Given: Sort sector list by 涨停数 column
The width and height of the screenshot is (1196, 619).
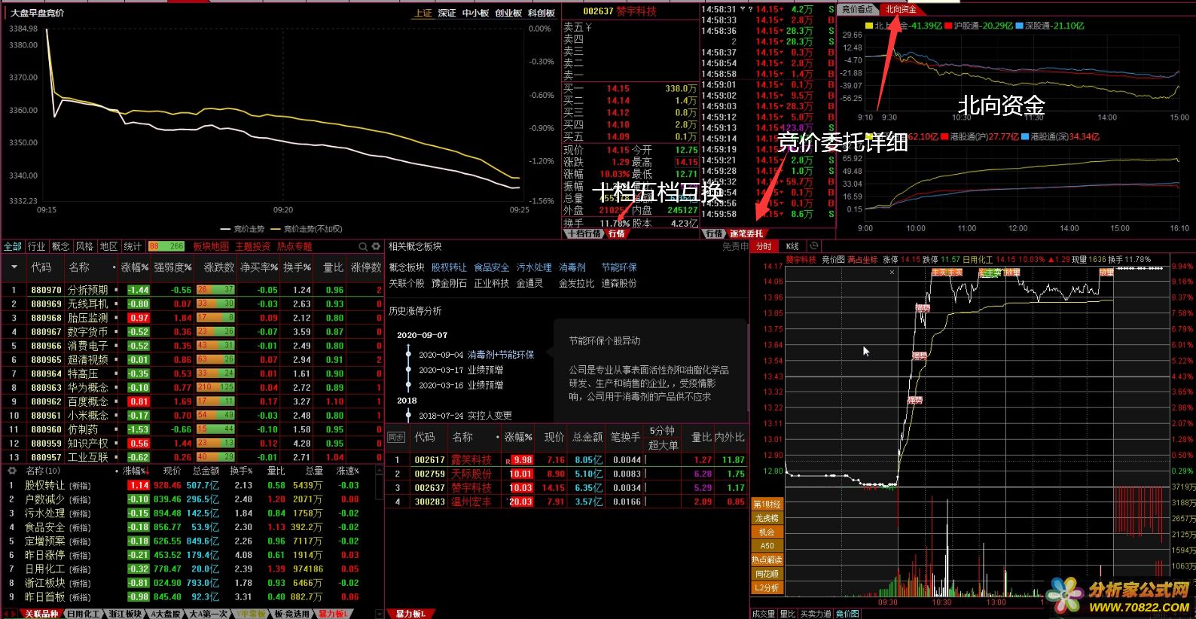Looking at the screenshot, I should pyautogui.click(x=366, y=267).
